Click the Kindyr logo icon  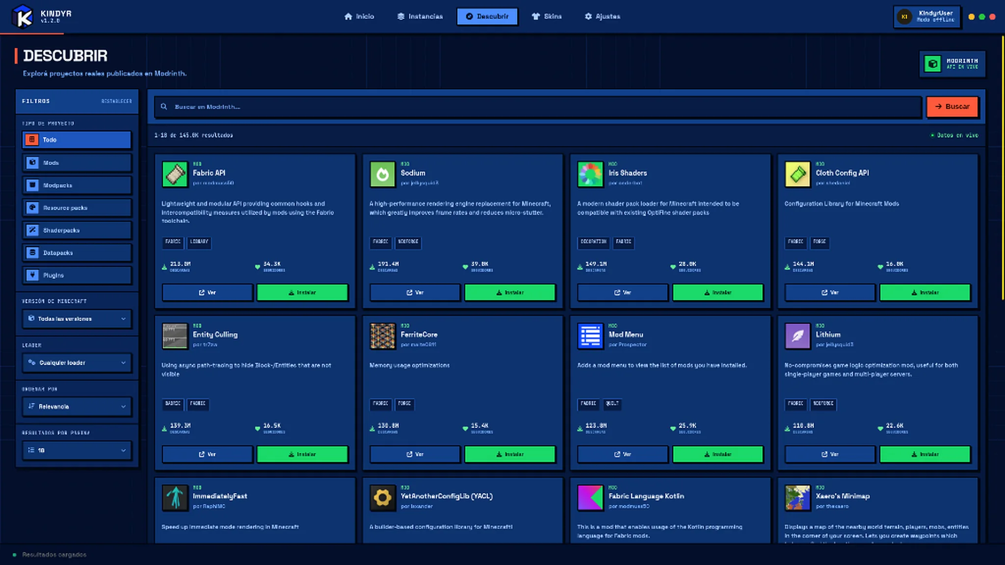[x=23, y=17]
